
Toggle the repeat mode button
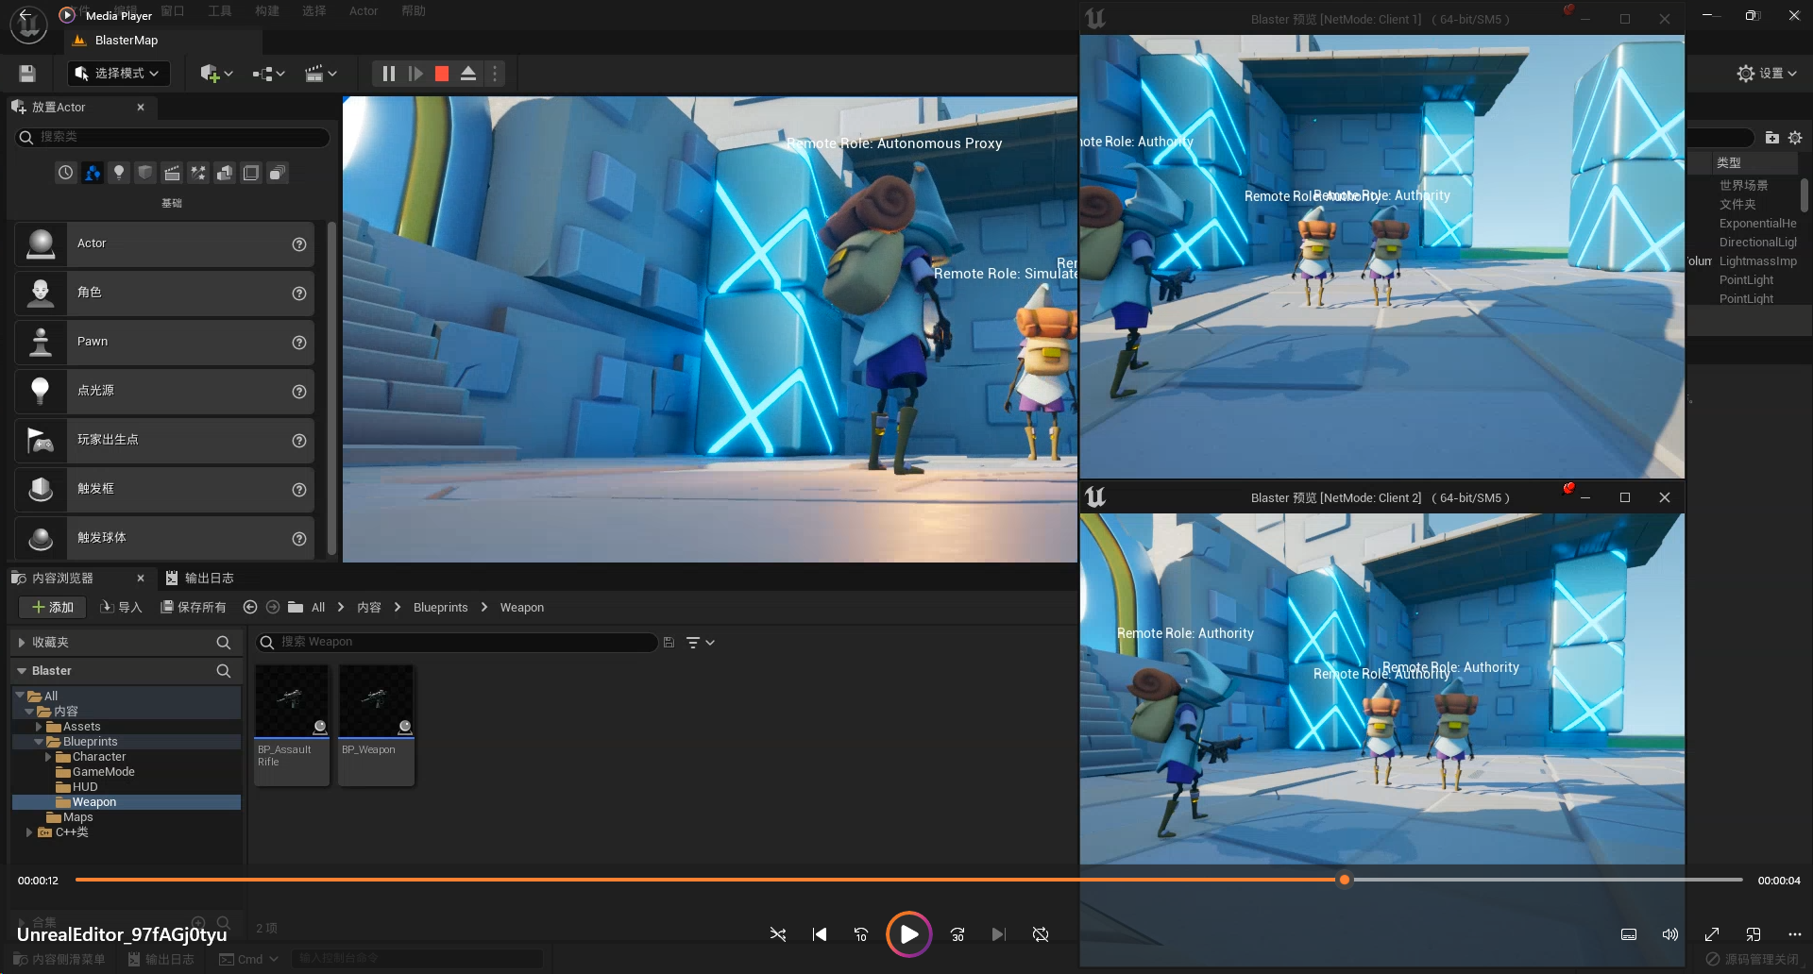(1041, 934)
